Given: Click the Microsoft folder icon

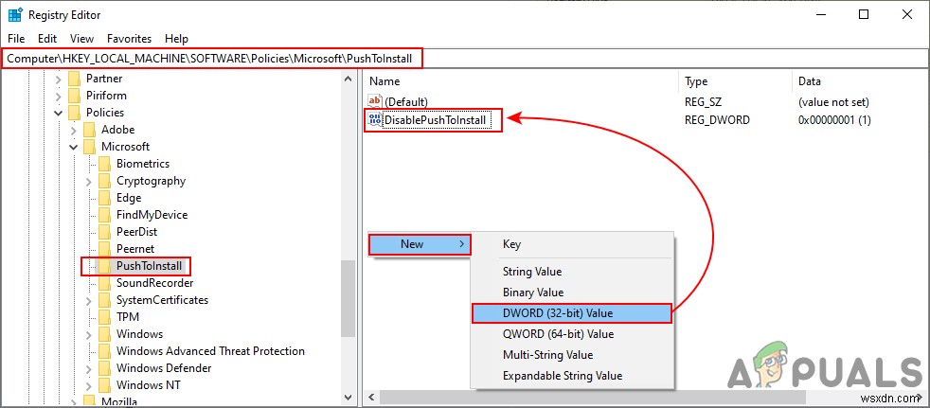Looking at the screenshot, I should click(x=89, y=147).
